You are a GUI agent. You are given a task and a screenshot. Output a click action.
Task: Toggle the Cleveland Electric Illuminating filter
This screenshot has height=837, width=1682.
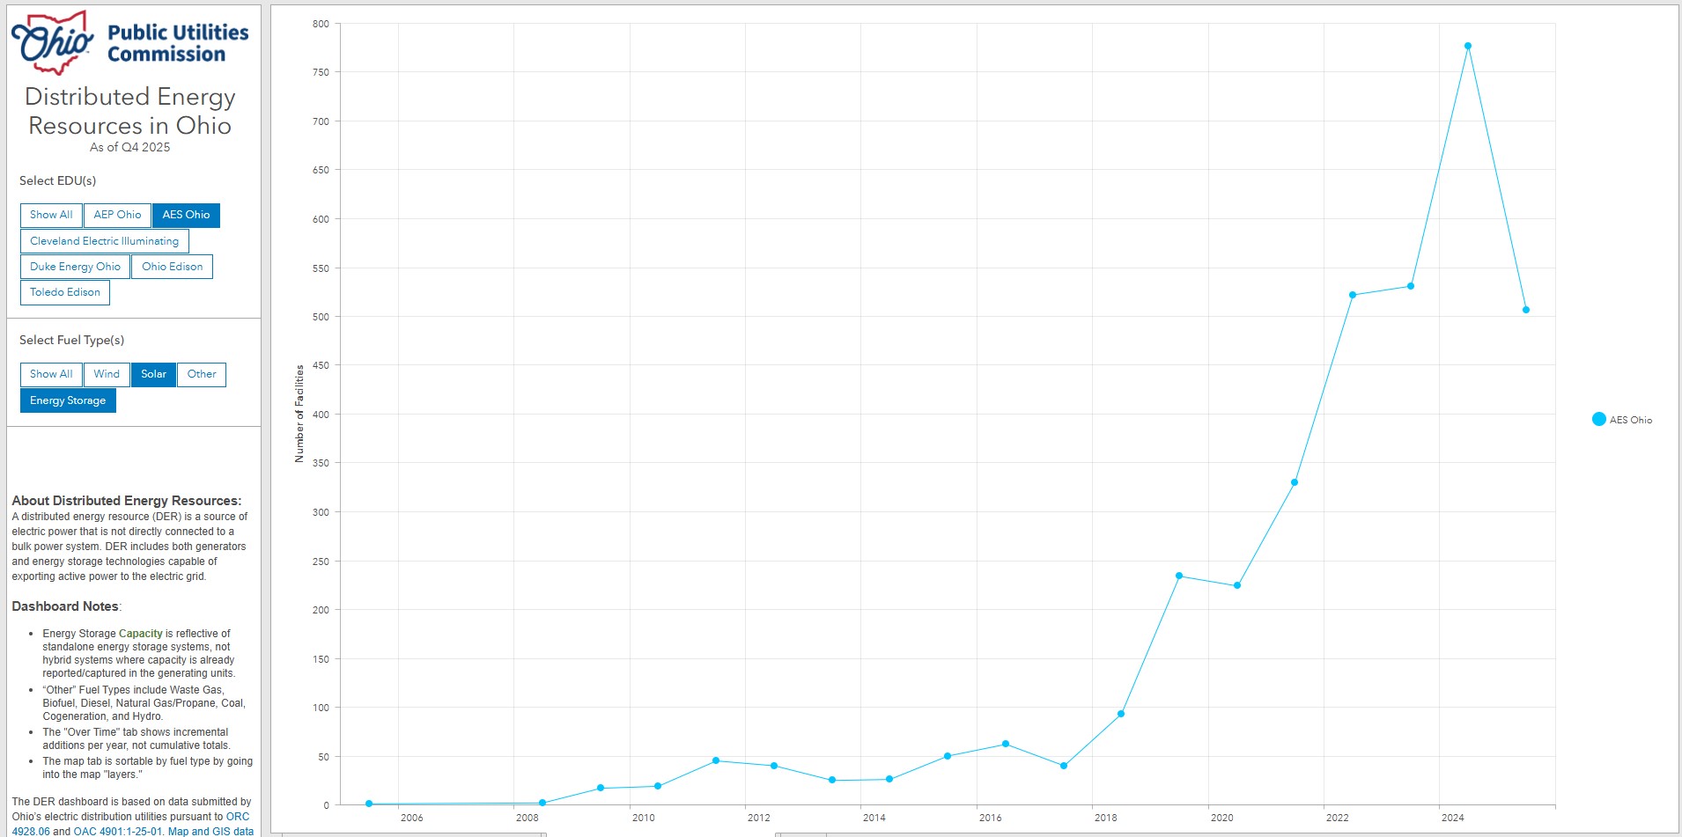click(x=104, y=241)
